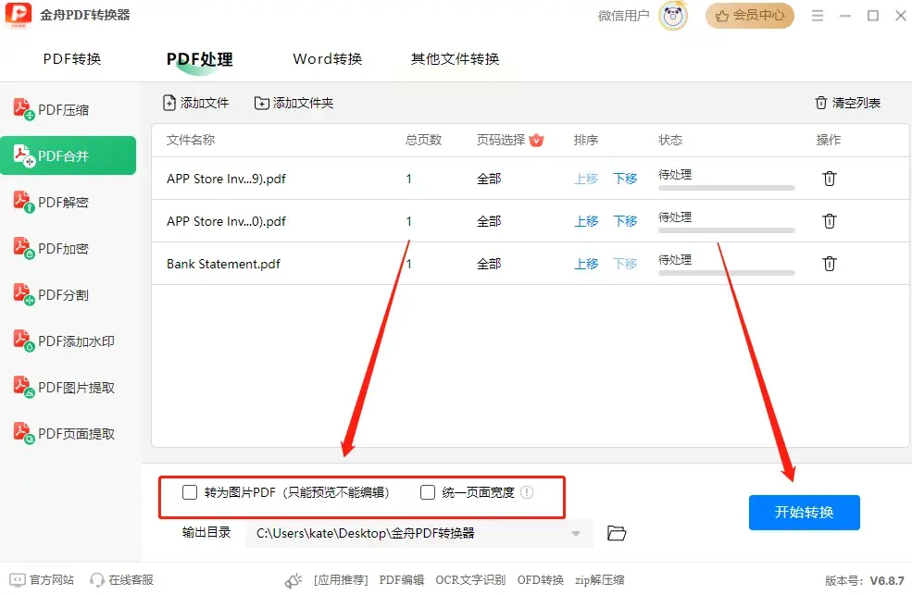
Task: Select PDF合并 in the sidebar
Action: (68, 155)
